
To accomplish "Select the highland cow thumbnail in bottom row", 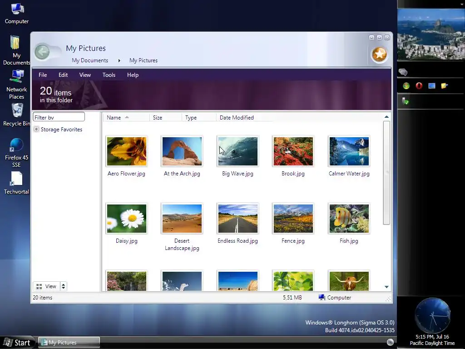I will coord(349,281).
